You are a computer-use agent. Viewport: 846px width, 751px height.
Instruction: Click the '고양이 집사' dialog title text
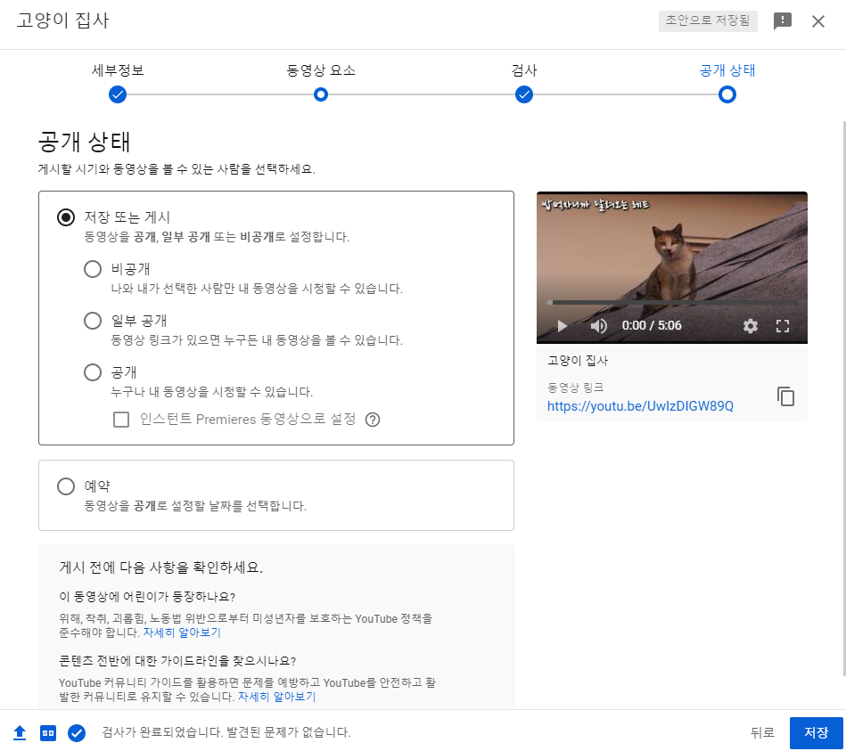click(62, 20)
